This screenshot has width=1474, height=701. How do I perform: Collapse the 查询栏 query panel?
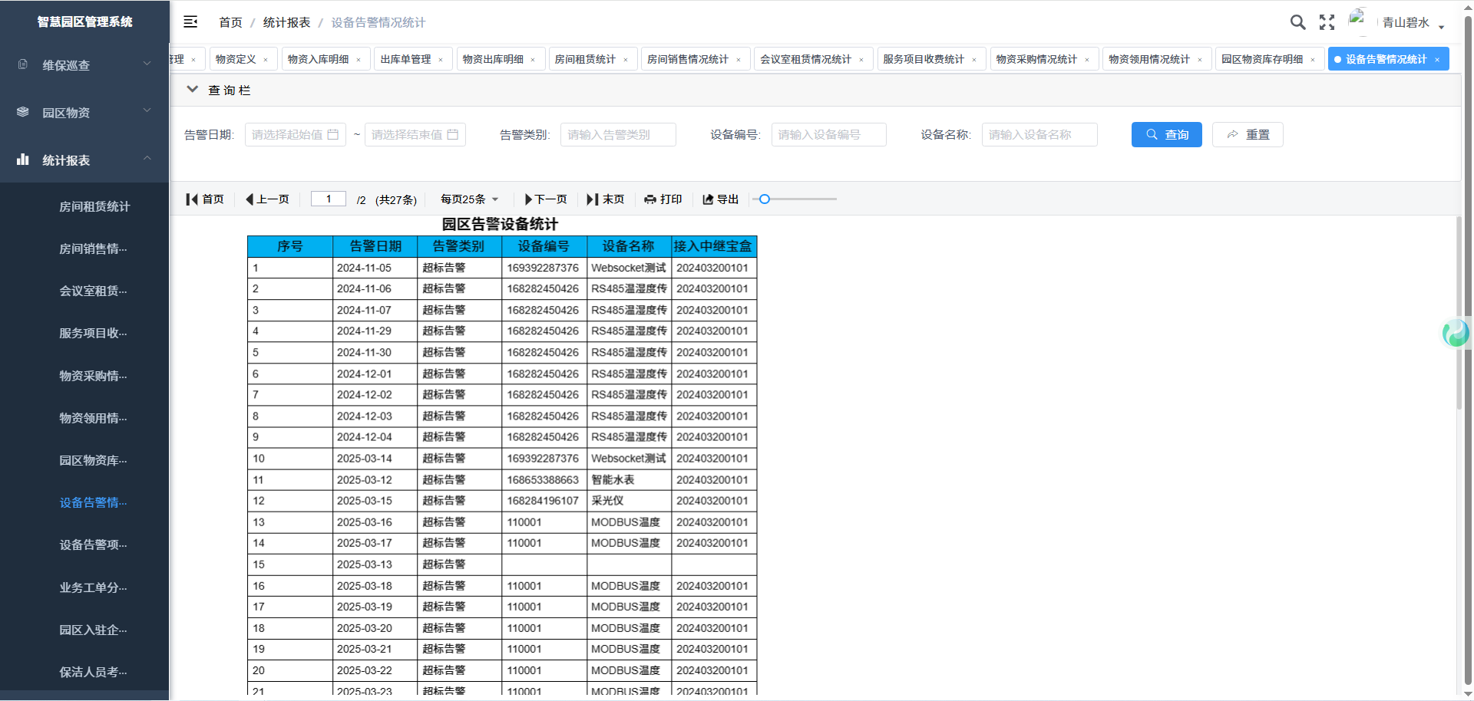pos(193,90)
